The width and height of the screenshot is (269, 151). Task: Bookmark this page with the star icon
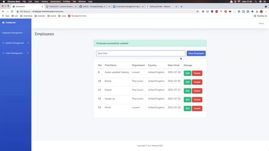198,11
